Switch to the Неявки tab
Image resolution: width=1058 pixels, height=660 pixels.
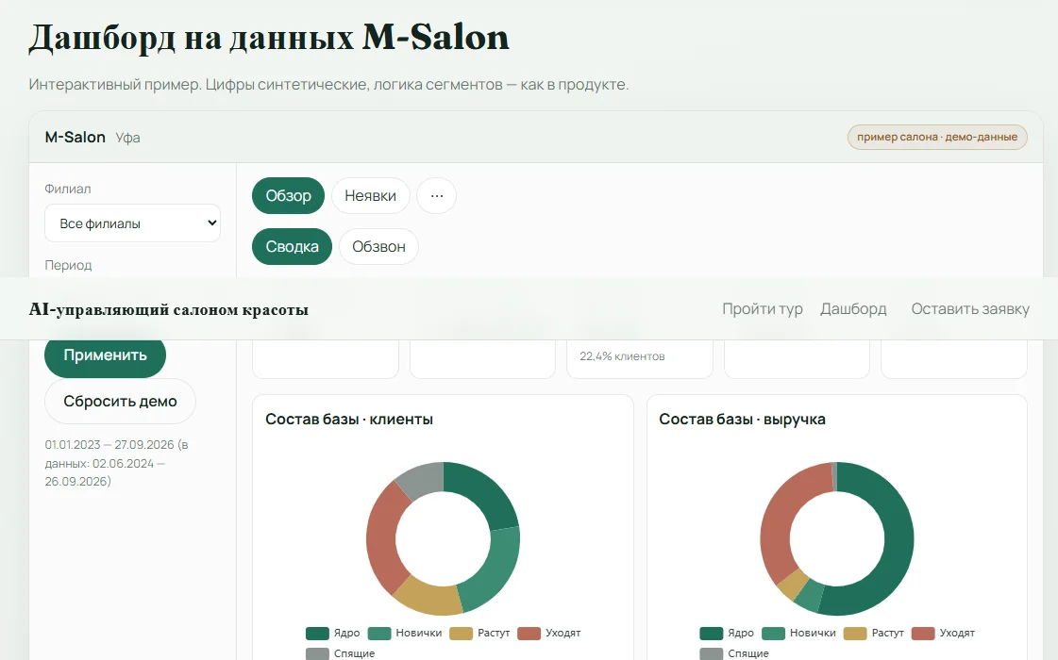[370, 195]
